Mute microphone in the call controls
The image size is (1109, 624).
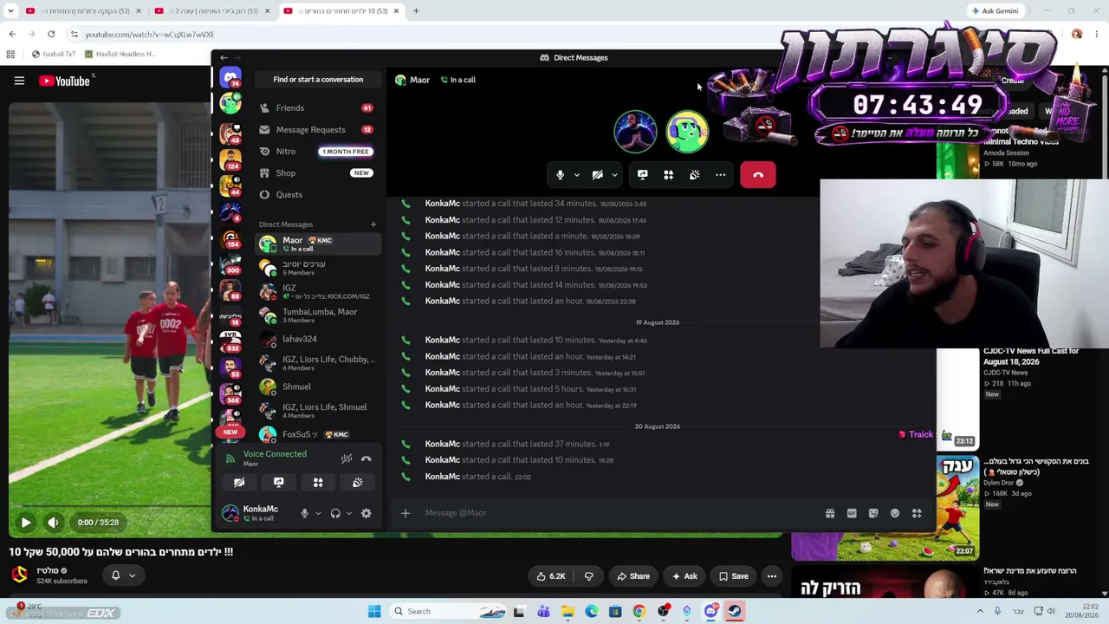(x=561, y=175)
